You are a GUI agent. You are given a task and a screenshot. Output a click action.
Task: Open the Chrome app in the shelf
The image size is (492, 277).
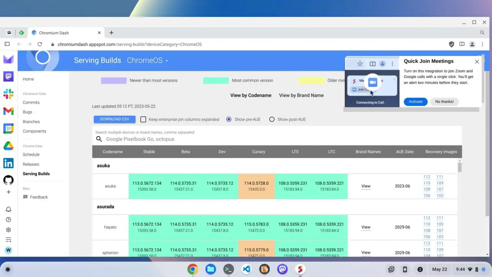pos(193,269)
